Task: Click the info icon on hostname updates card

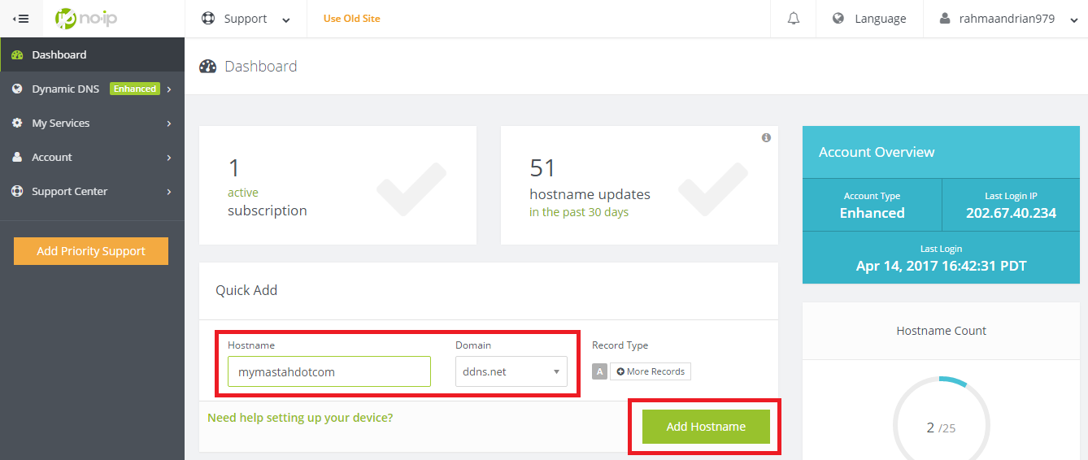Action: 766,138
